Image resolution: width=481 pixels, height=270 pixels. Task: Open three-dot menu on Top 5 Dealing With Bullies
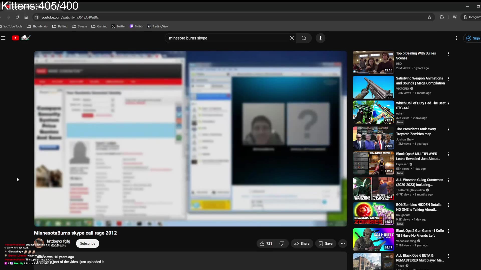click(448, 54)
